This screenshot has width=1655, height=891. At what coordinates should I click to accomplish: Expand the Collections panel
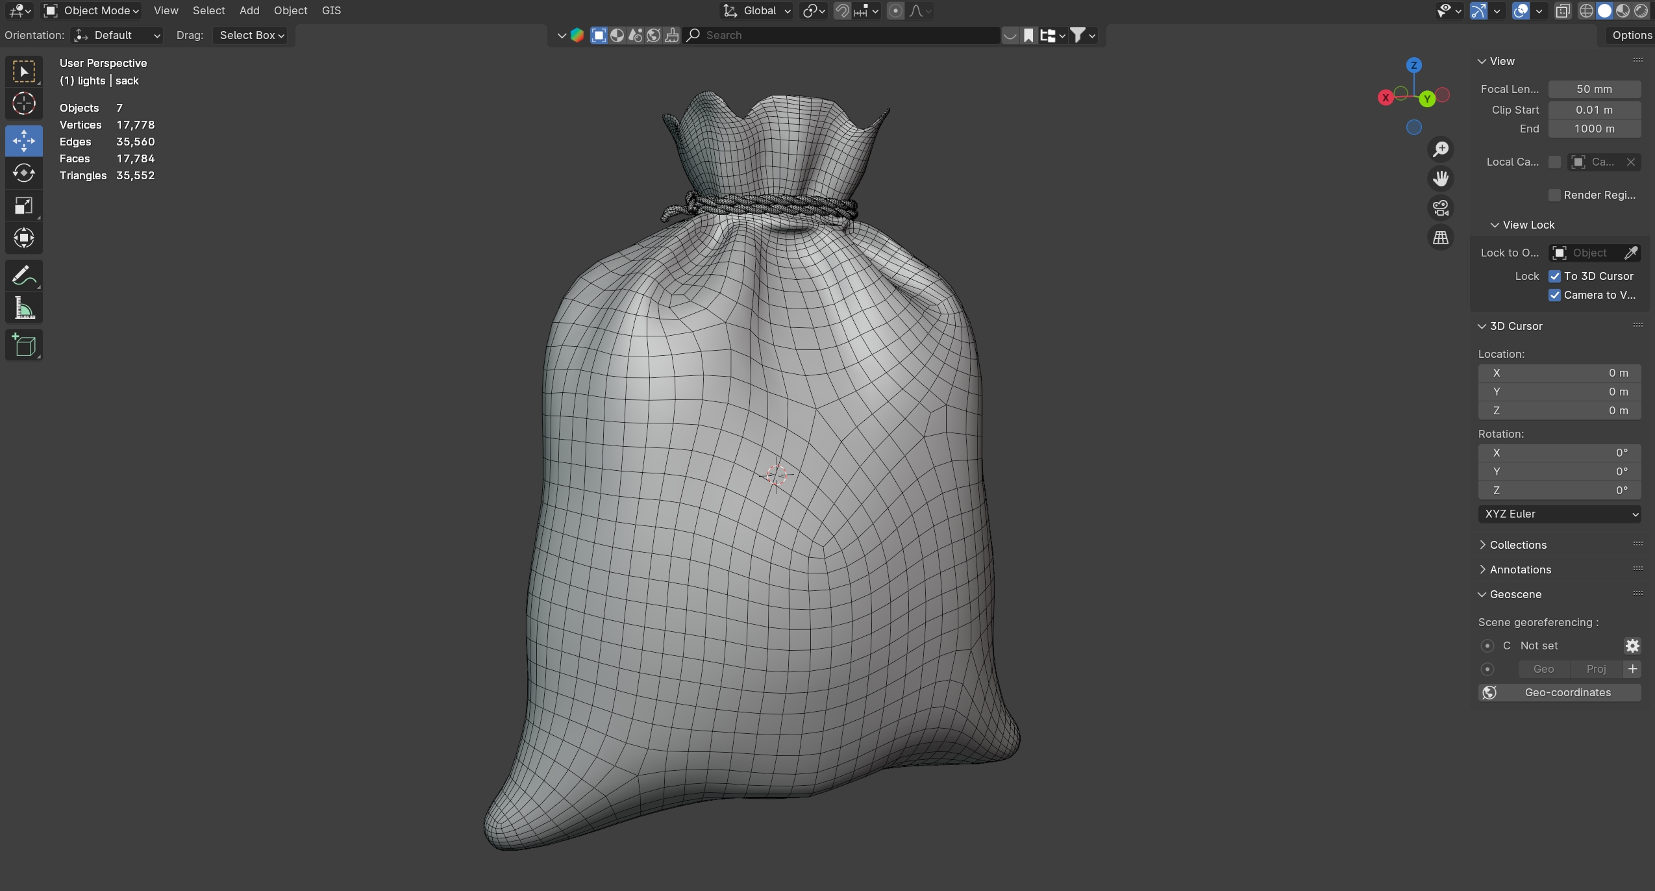[1517, 545]
